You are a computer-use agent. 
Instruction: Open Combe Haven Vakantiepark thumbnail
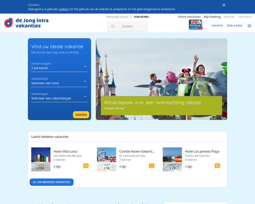(x=107, y=159)
